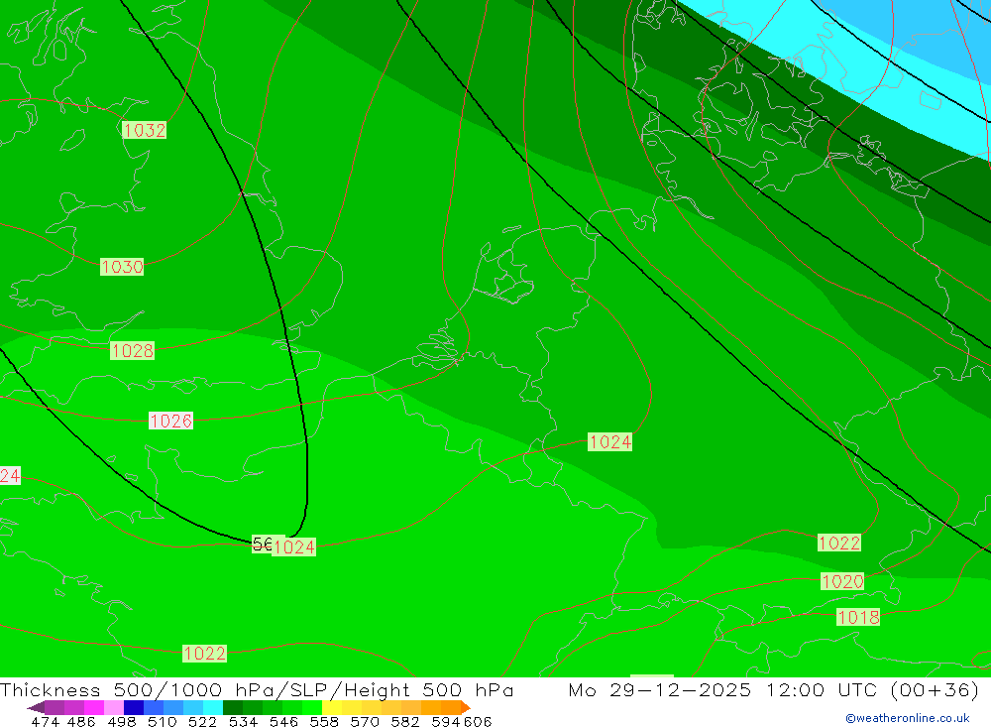Click the 1020 isobar pressure label
Viewport: 991px width, 727px height.
click(x=842, y=581)
